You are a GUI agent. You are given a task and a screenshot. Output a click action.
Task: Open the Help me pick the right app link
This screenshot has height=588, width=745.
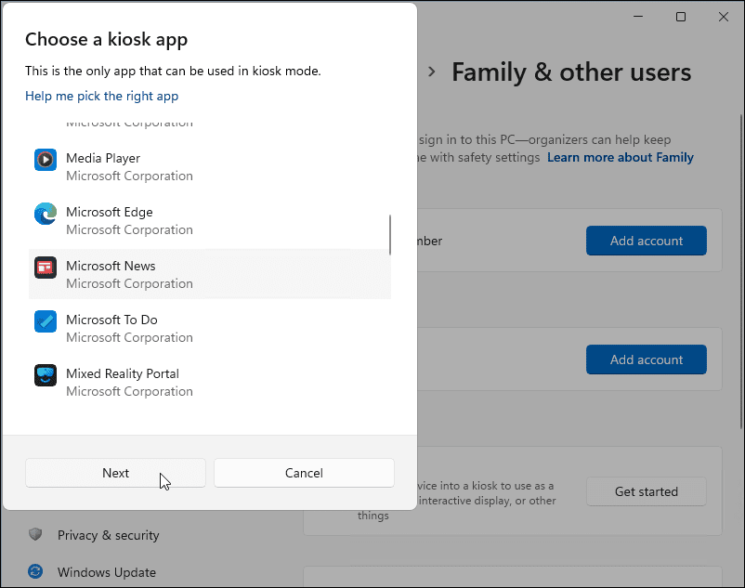point(101,96)
